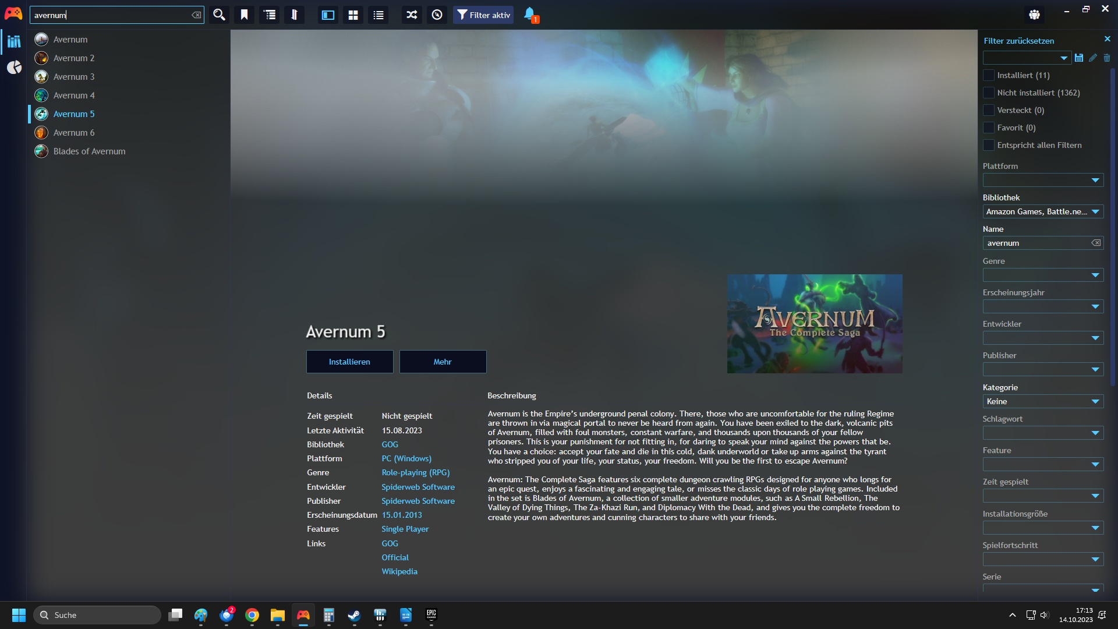Screen dimensions: 1118x629
Task: Save the current filter preset
Action: coord(1079,58)
